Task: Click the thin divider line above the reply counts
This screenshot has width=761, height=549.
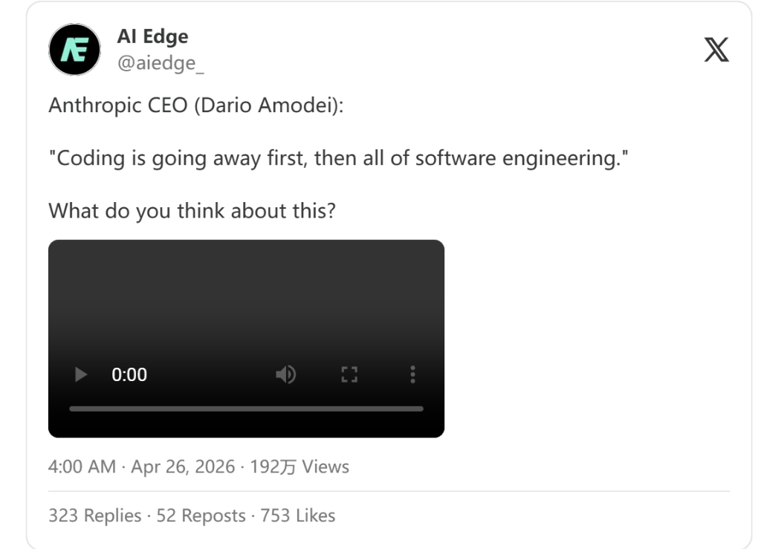Action: click(x=389, y=491)
